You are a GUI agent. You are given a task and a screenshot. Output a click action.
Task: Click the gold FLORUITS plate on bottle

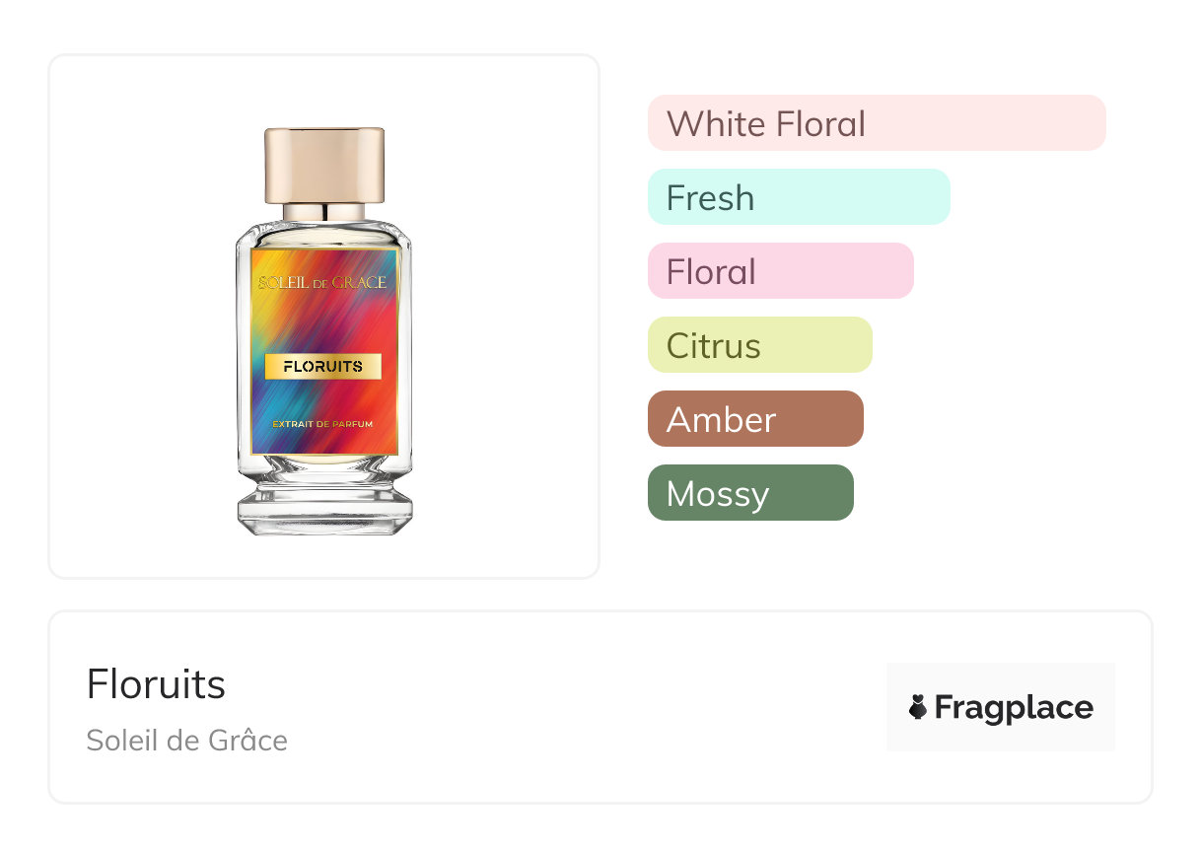(323, 366)
